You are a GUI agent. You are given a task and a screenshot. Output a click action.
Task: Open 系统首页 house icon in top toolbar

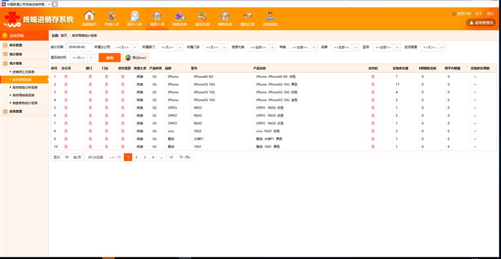pyautogui.click(x=89, y=19)
